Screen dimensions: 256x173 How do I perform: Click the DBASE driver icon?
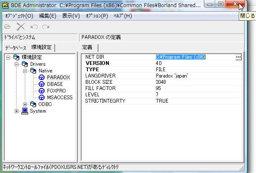(42, 84)
